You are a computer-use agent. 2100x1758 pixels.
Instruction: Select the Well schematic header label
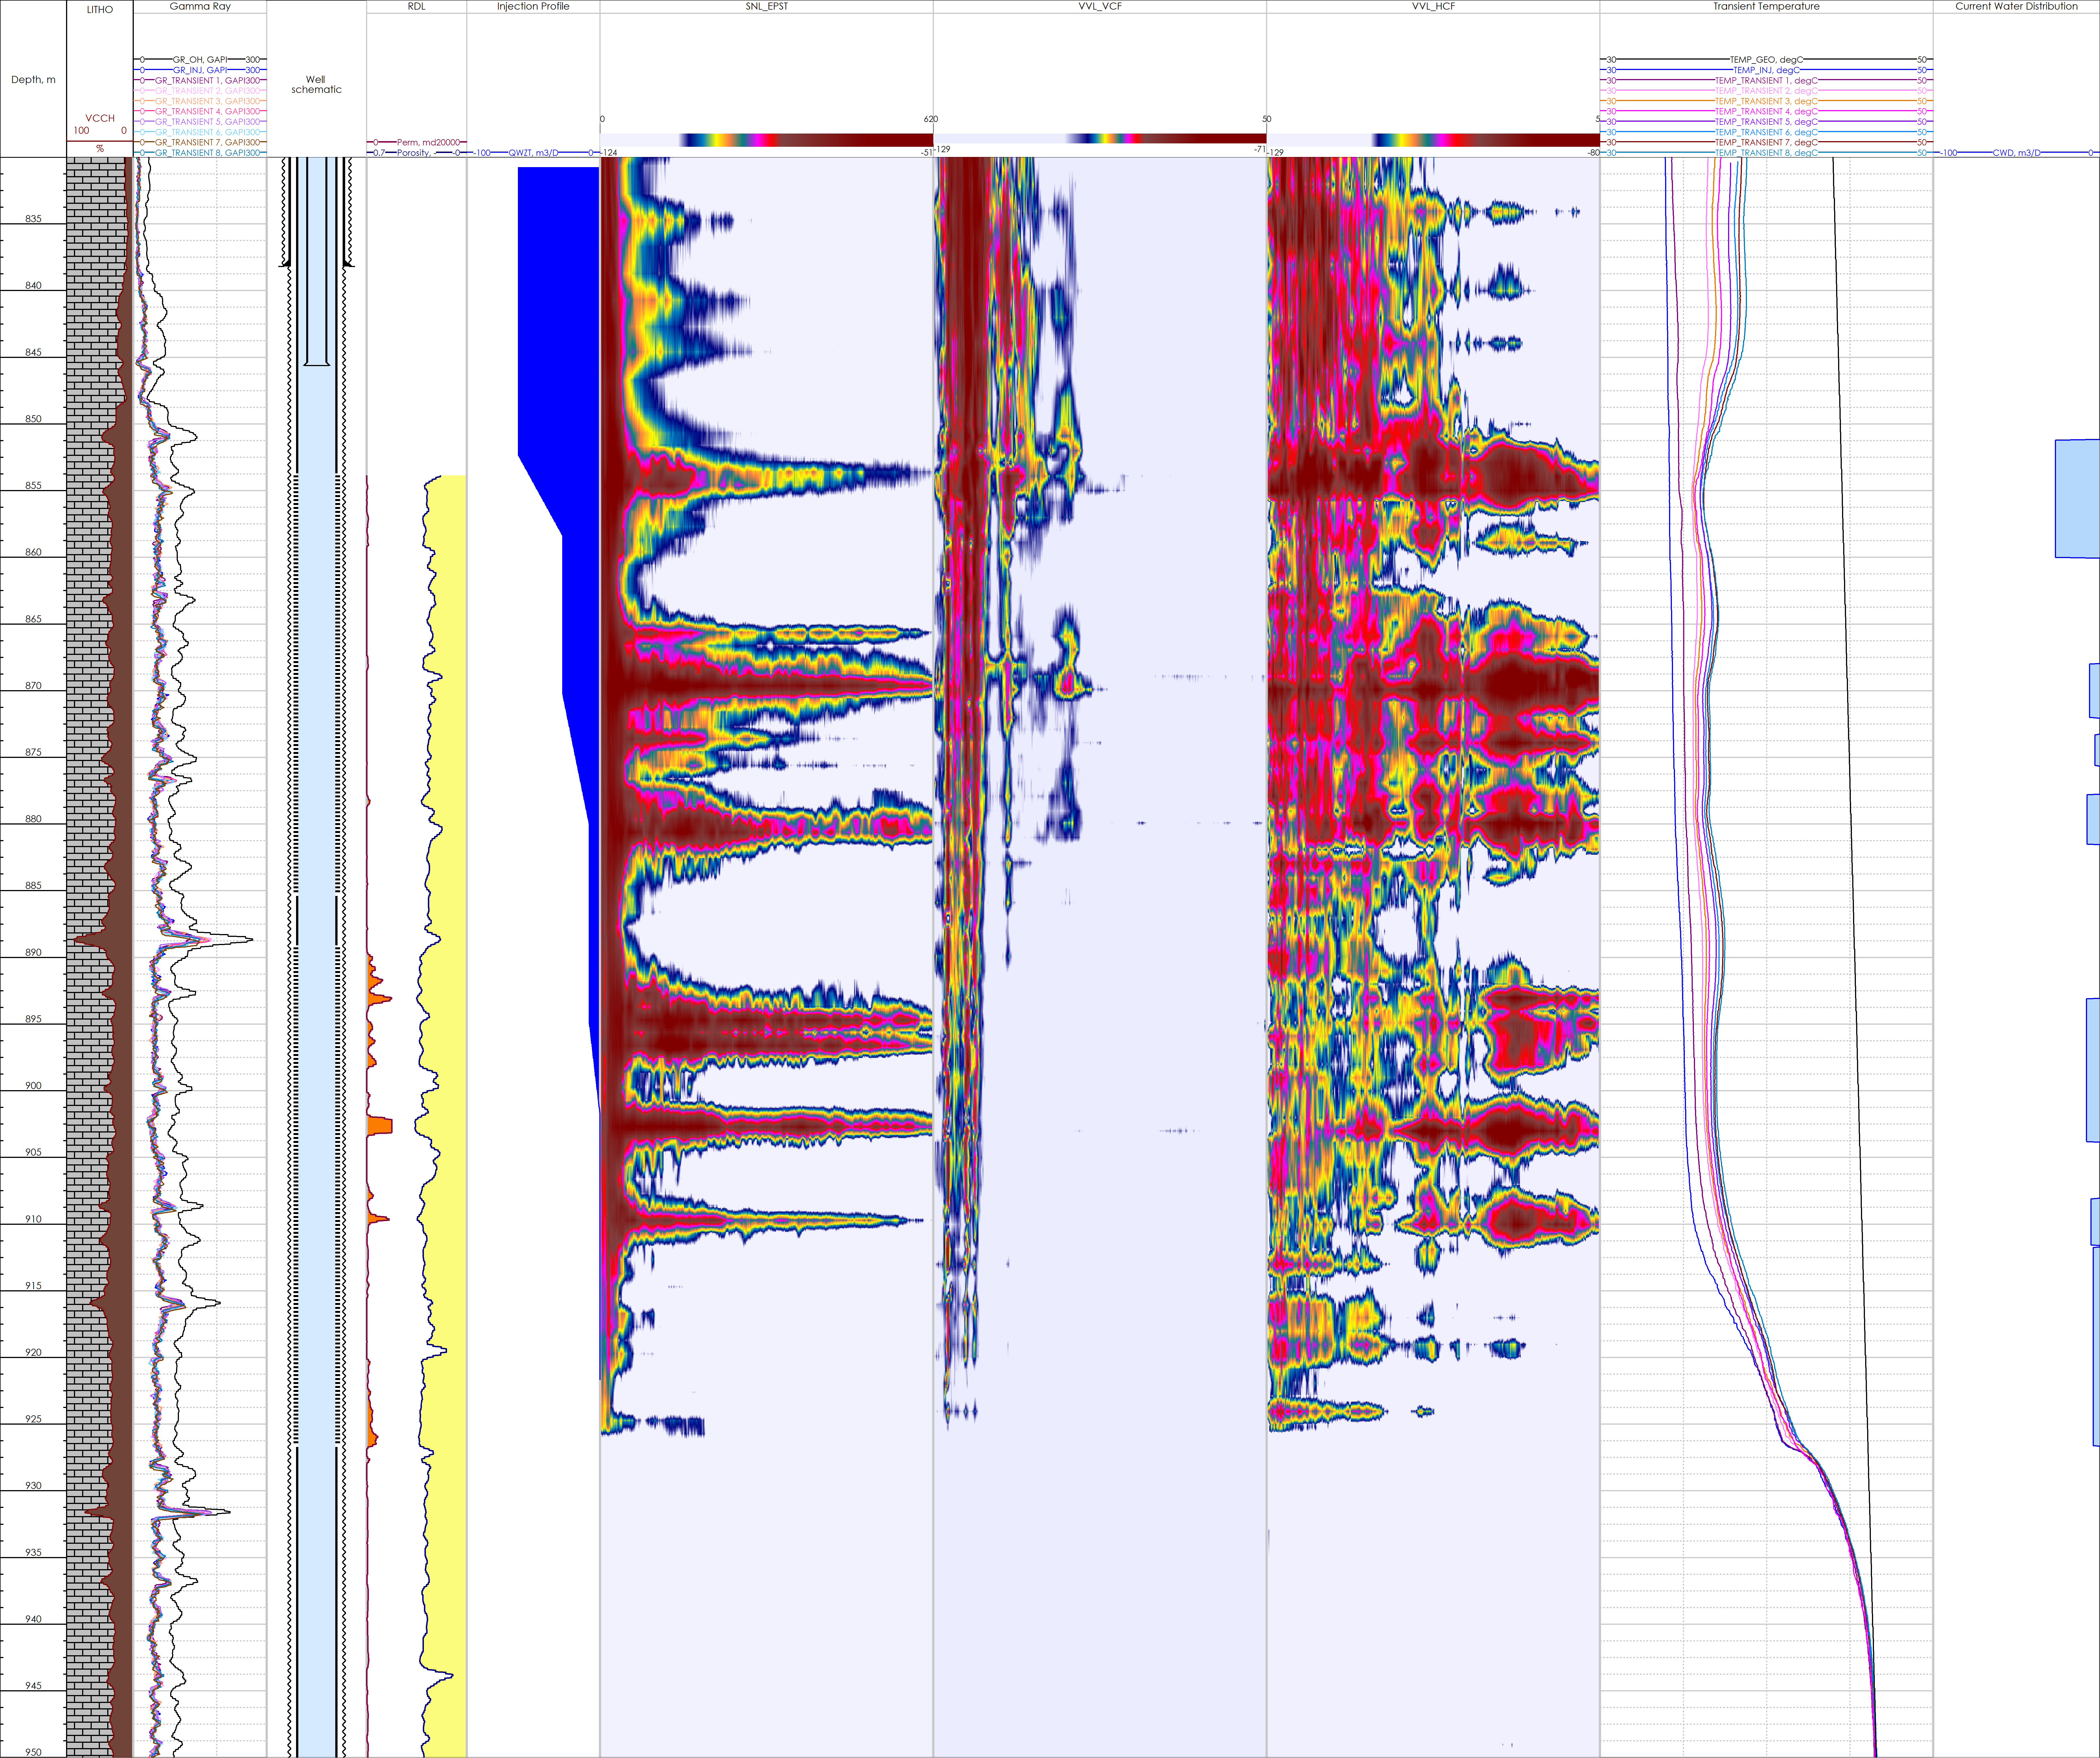(316, 84)
